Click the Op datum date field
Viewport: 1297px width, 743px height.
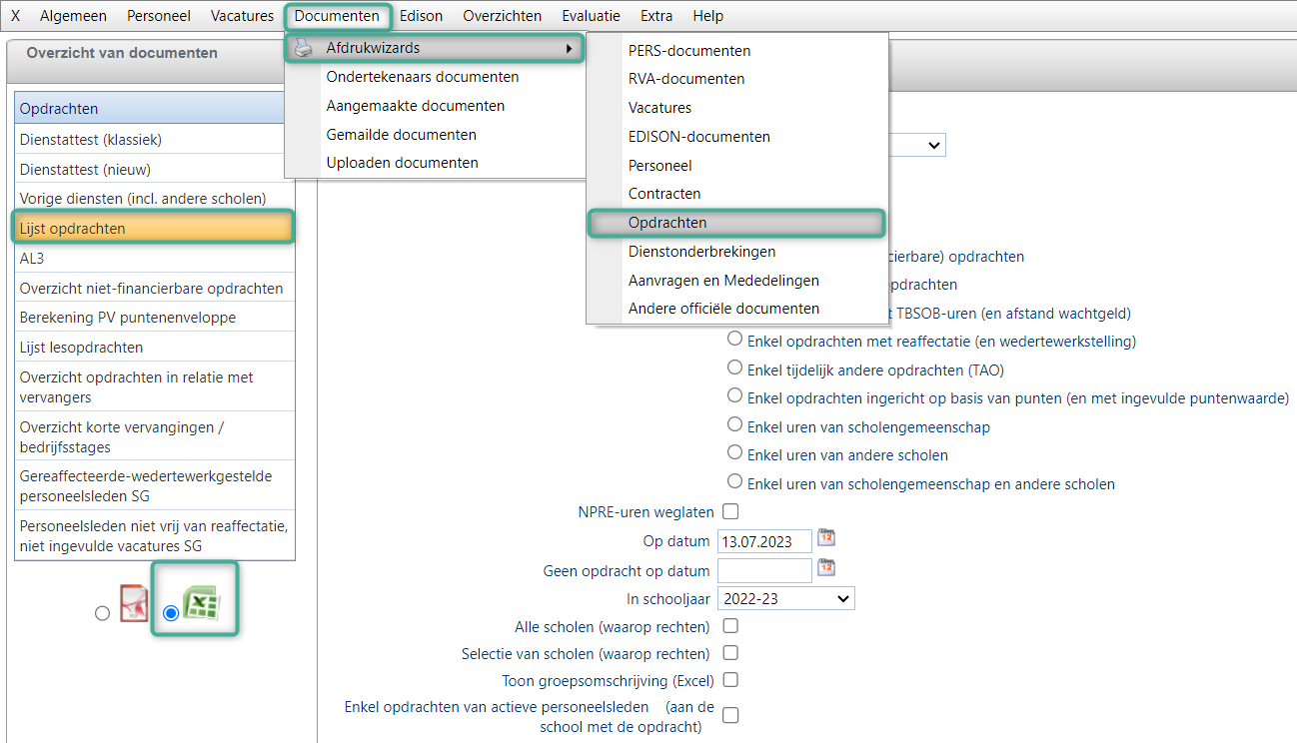click(764, 541)
